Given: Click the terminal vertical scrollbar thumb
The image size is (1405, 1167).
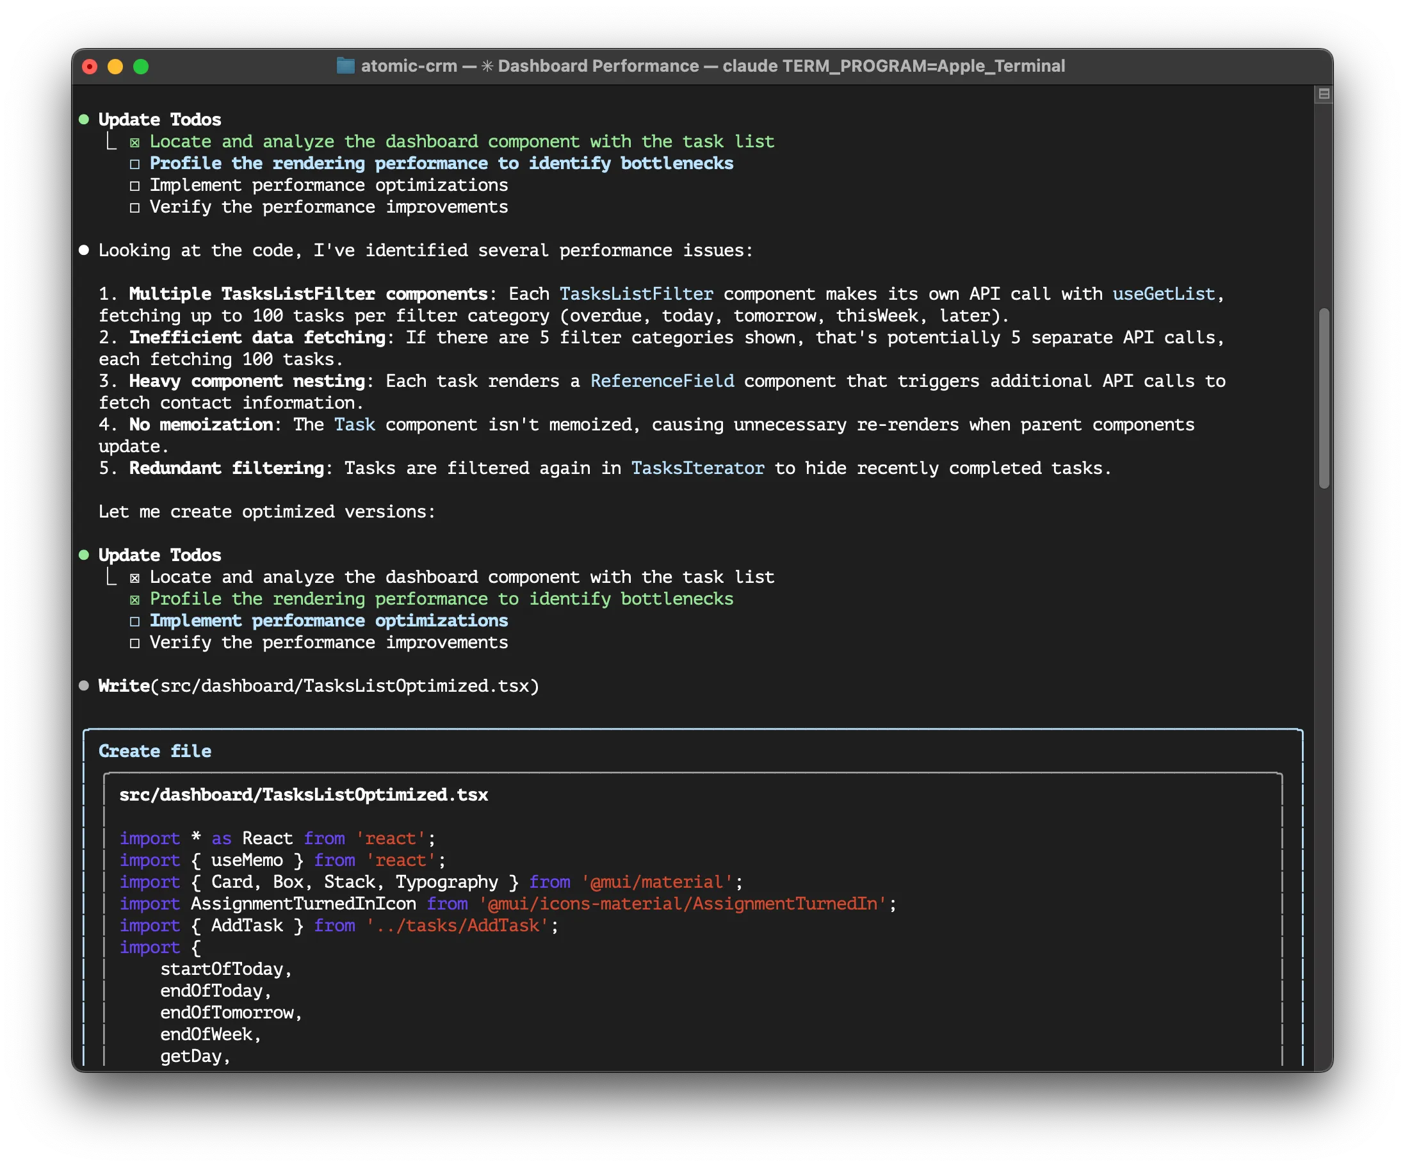Looking at the screenshot, I should click(1324, 398).
